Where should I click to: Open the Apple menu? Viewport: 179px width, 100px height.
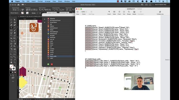pyautogui.click(x=12, y=1)
